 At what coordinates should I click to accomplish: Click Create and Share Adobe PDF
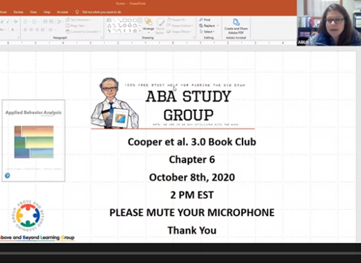[236, 26]
